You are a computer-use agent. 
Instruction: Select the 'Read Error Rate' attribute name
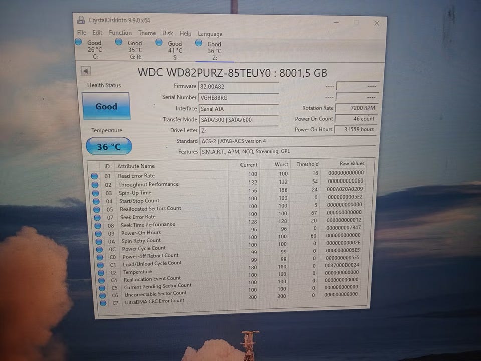coord(136,176)
